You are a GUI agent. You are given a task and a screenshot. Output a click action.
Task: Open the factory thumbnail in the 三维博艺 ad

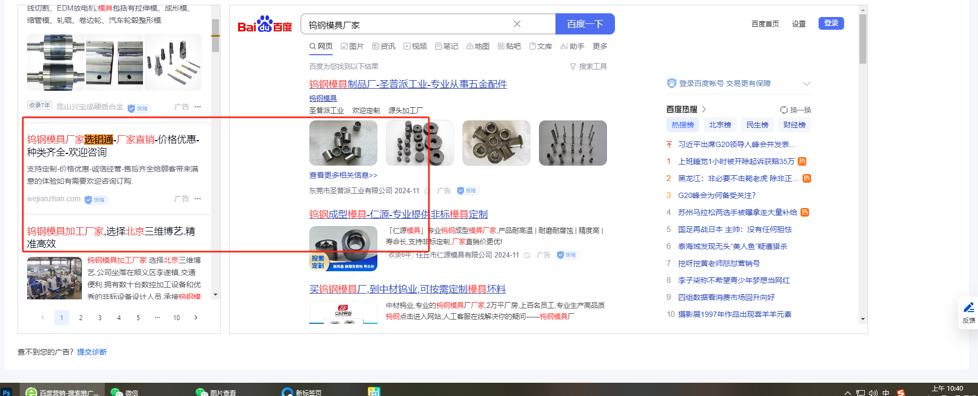pyautogui.click(x=54, y=278)
